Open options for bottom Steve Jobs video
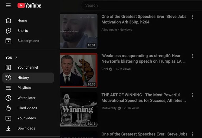This screenshot has height=138, width=202. click(192, 134)
